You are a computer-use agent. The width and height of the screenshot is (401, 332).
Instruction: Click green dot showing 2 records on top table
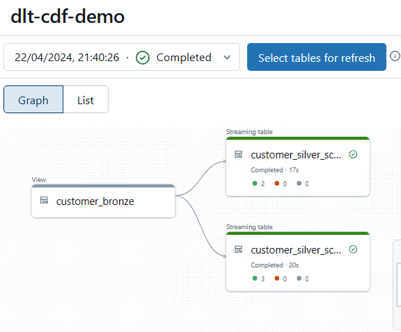(x=255, y=183)
